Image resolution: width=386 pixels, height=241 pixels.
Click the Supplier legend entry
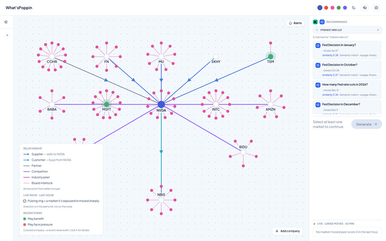click(x=44, y=154)
